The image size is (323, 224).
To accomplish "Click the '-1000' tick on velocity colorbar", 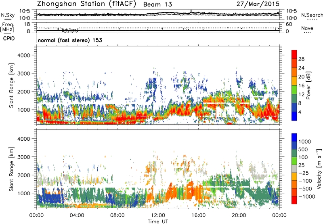I will pos(306,197).
